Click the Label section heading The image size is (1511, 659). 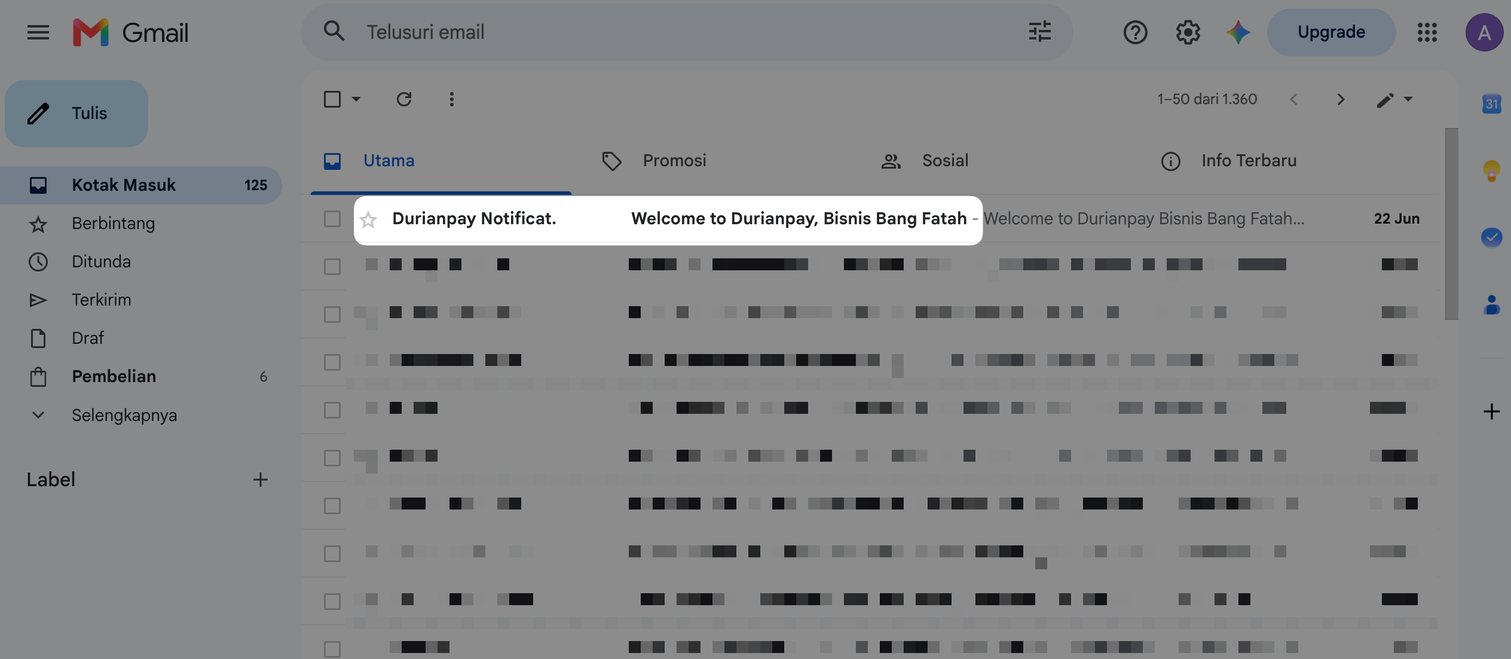click(x=51, y=480)
